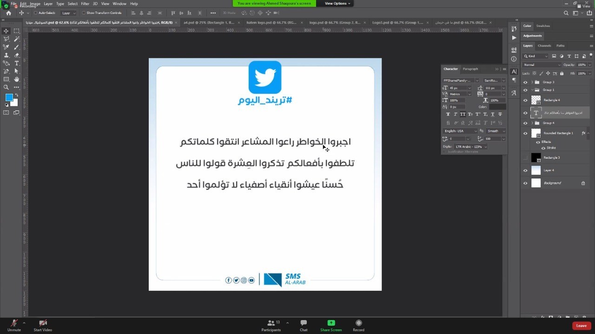Open the Normal blend mode dropdown
The image size is (595, 334).
pyautogui.click(x=541, y=65)
